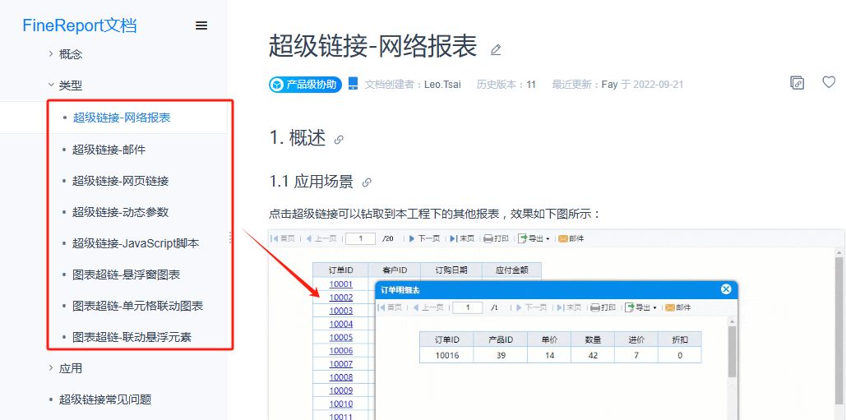Click cell 10016 in popup table
Viewport: 846px width, 420px height.
(446, 355)
